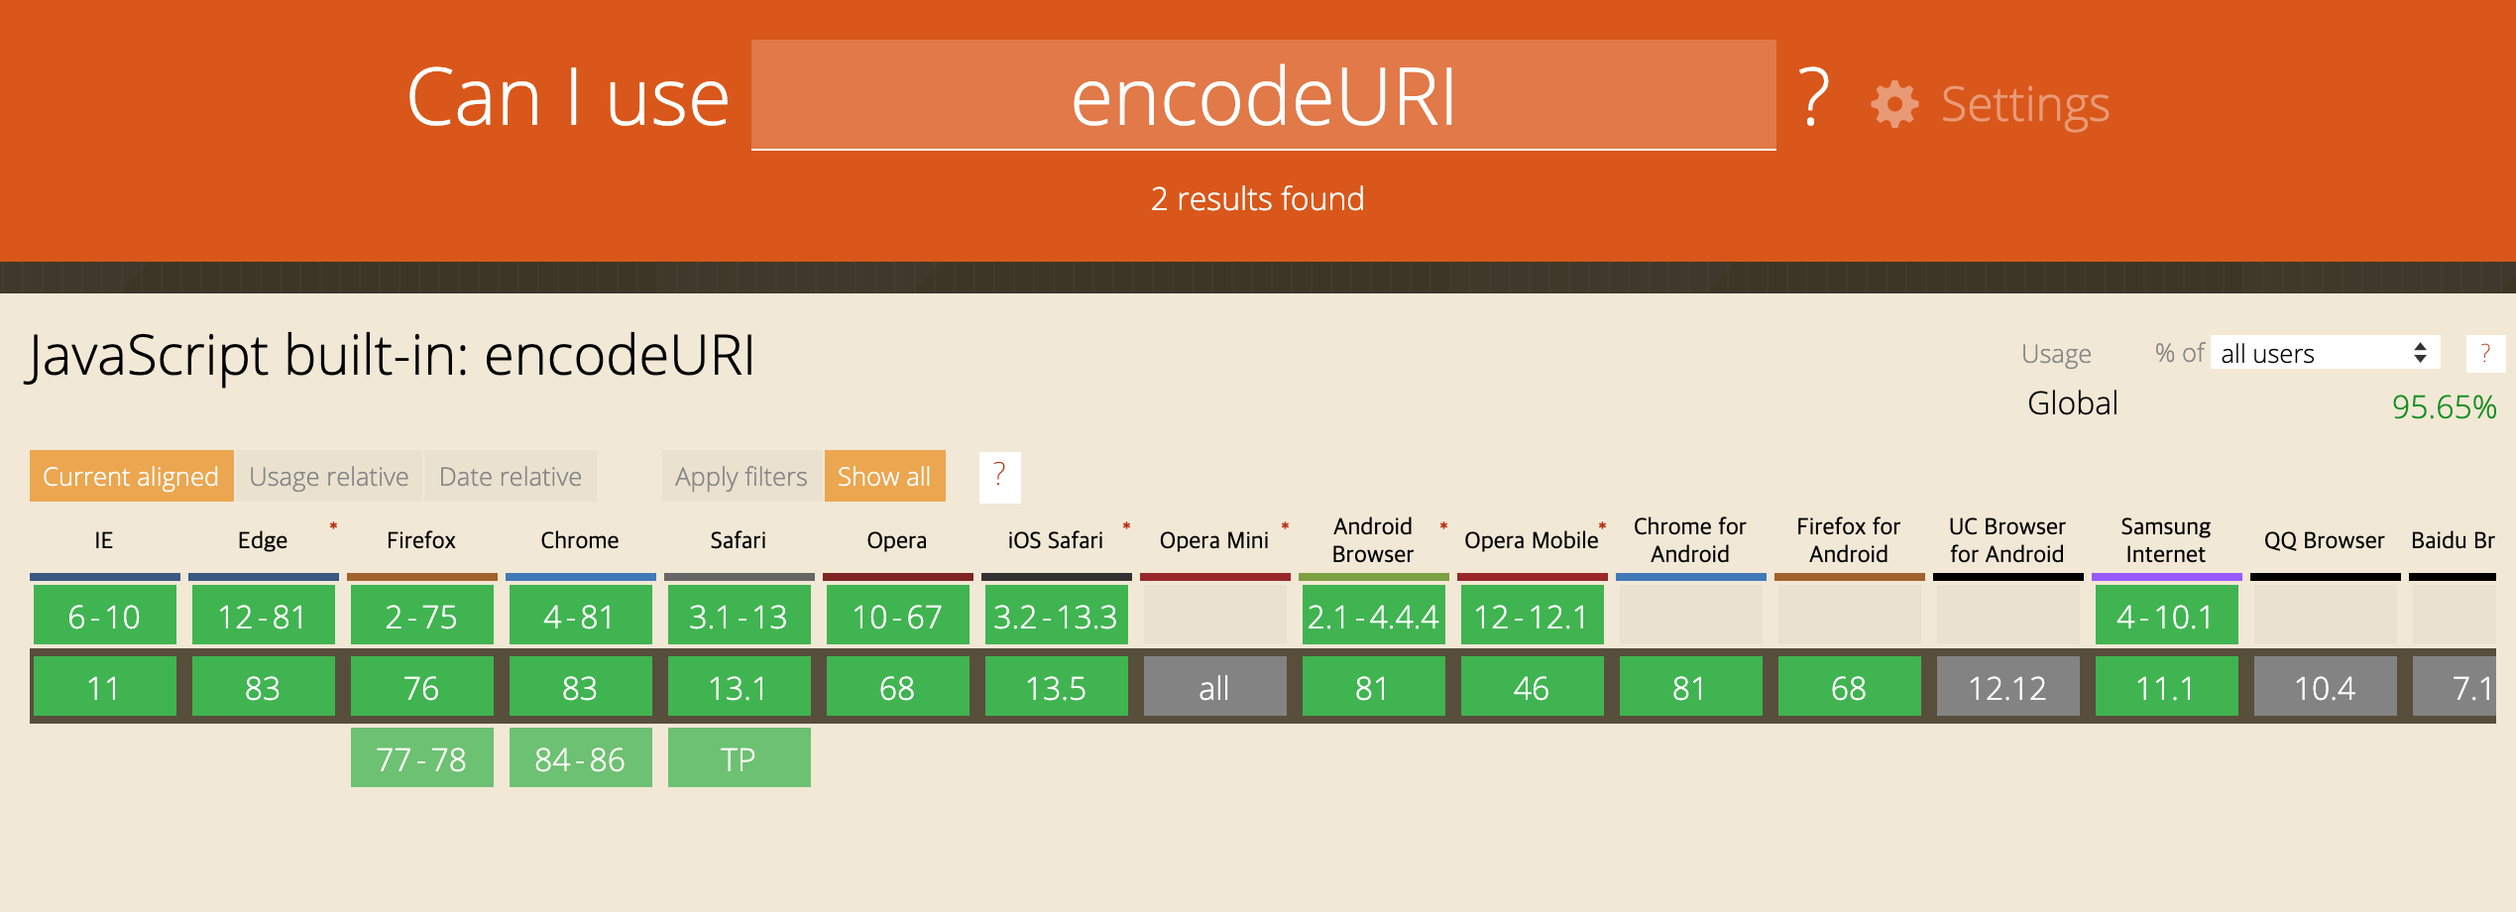Select Opera version 68 cell

898,686
